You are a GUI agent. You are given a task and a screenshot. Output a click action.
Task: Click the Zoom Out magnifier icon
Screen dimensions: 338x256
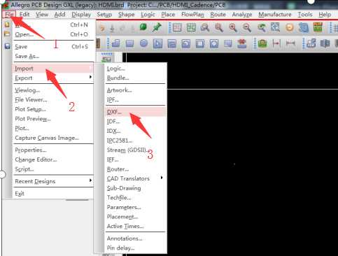[247, 27]
